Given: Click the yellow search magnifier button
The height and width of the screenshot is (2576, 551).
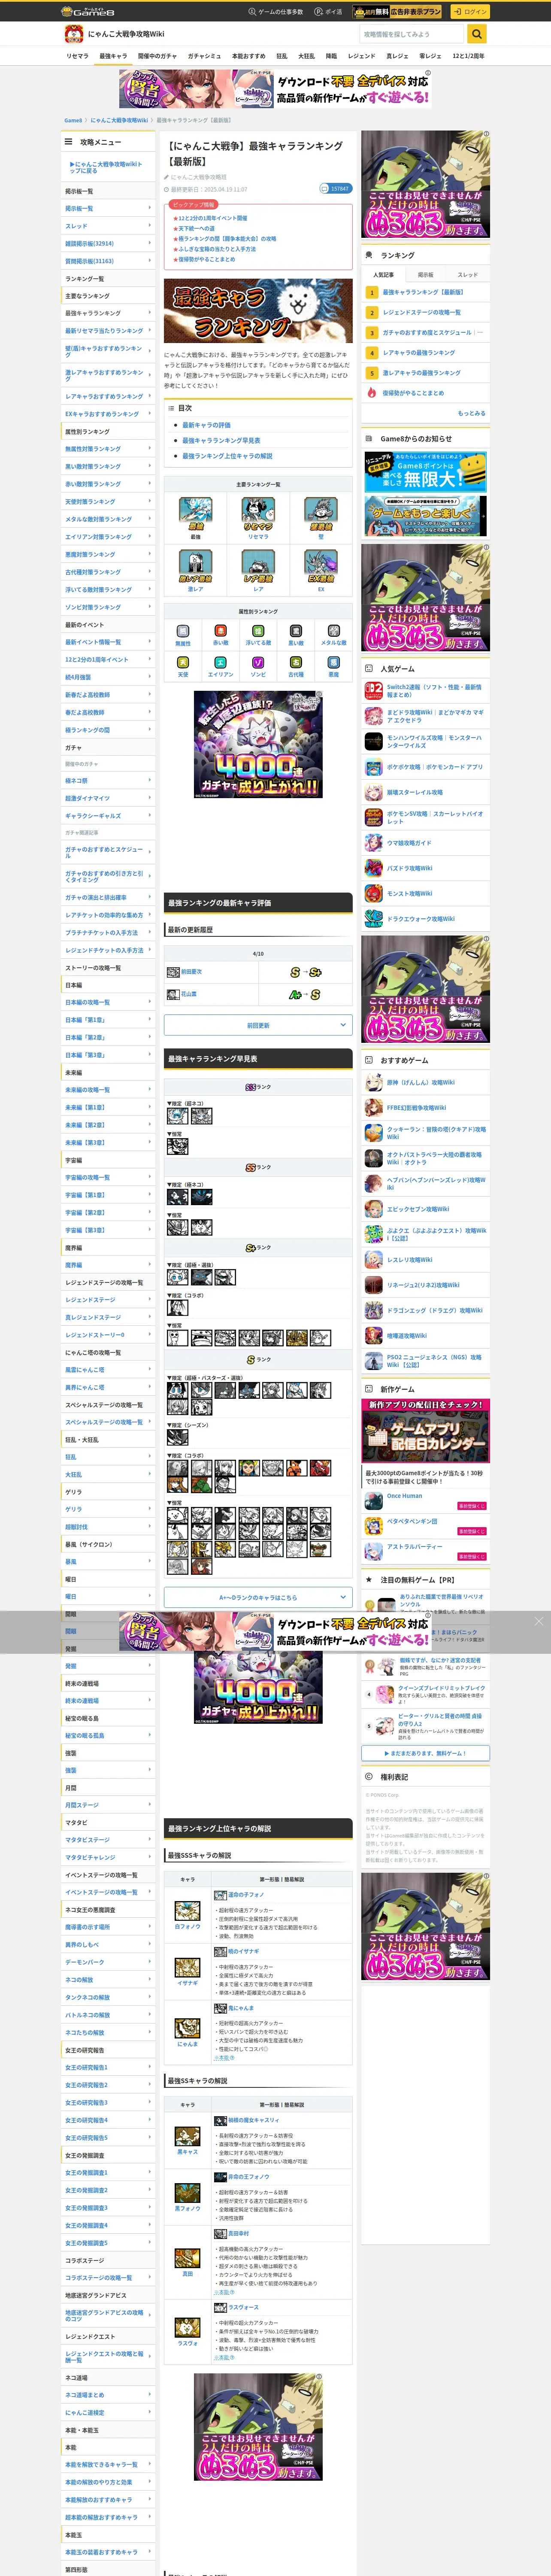Looking at the screenshot, I should pyautogui.click(x=477, y=34).
